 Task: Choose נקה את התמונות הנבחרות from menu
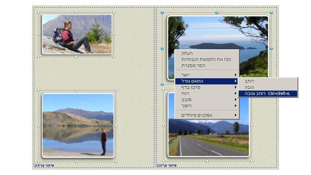point(206,59)
